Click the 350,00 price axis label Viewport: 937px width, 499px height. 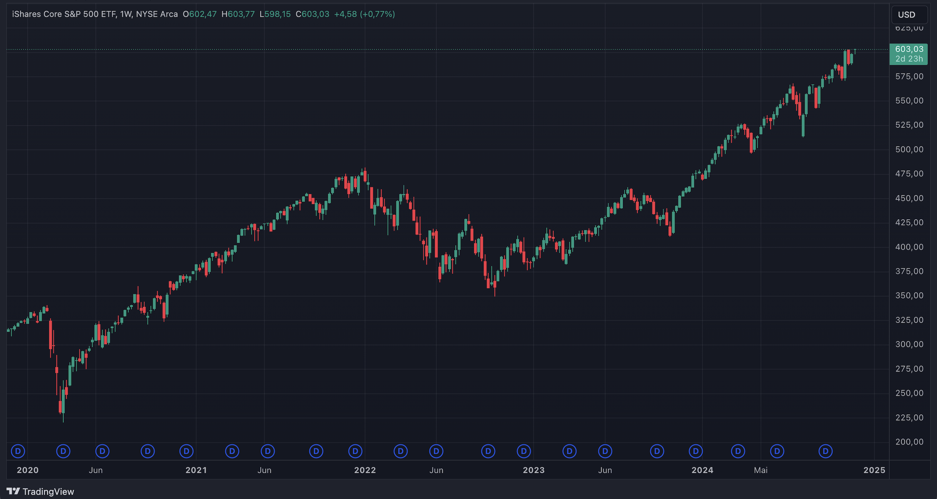[909, 296]
